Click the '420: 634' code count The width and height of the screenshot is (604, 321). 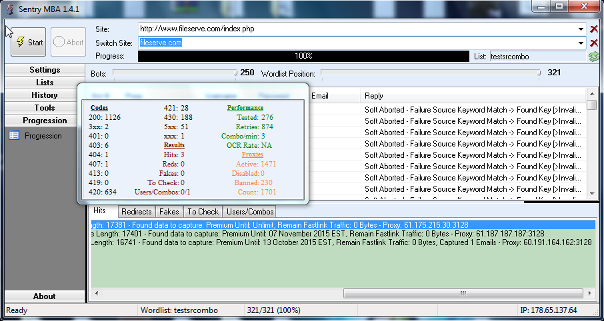click(103, 192)
